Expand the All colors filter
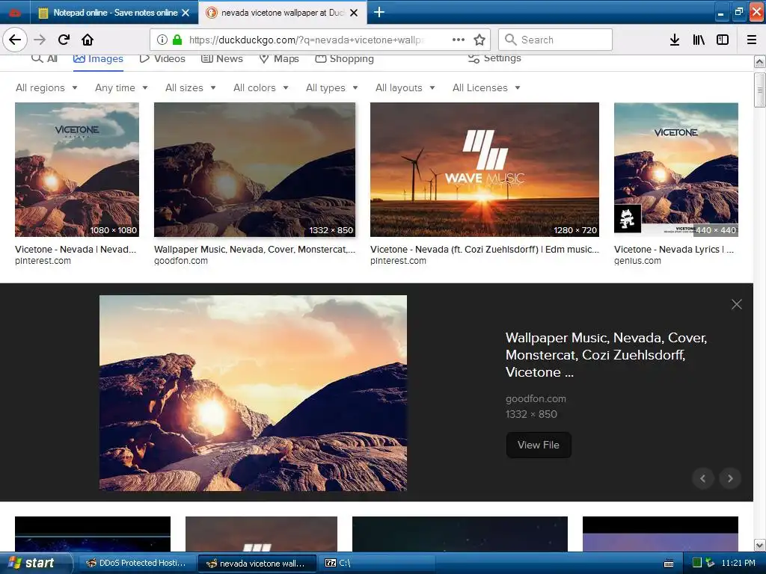Screen dimensions: 766x574 pyautogui.click(x=261, y=88)
